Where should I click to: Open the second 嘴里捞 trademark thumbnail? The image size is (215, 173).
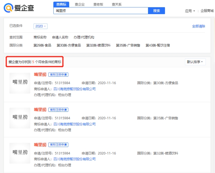(x=20, y=118)
